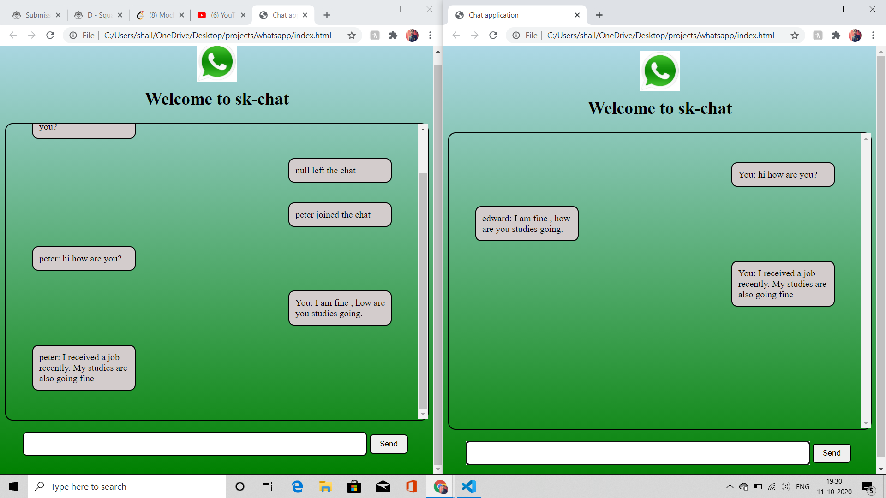Screen dimensions: 886x498
Task: Click the message input field on the right
Action: [x=637, y=453]
